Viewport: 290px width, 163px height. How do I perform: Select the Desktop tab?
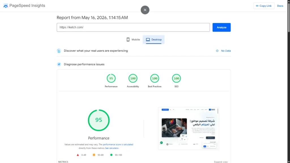153,40
